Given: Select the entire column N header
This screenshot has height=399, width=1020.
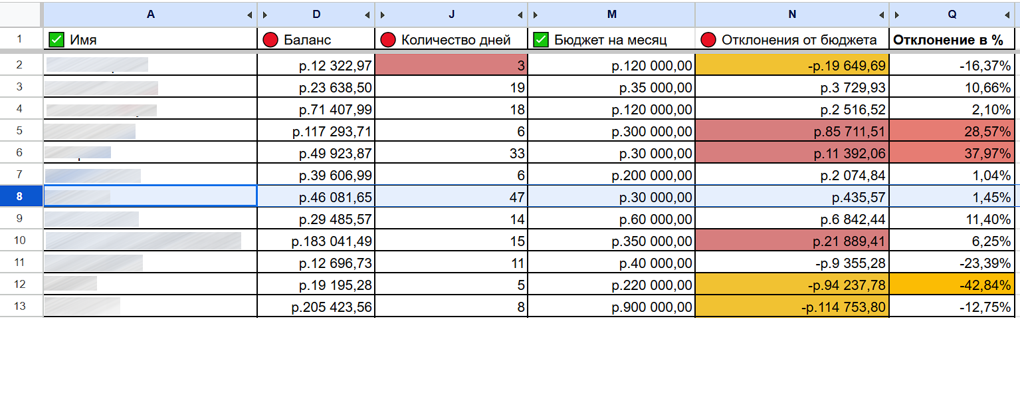Looking at the screenshot, I should click(x=791, y=15).
